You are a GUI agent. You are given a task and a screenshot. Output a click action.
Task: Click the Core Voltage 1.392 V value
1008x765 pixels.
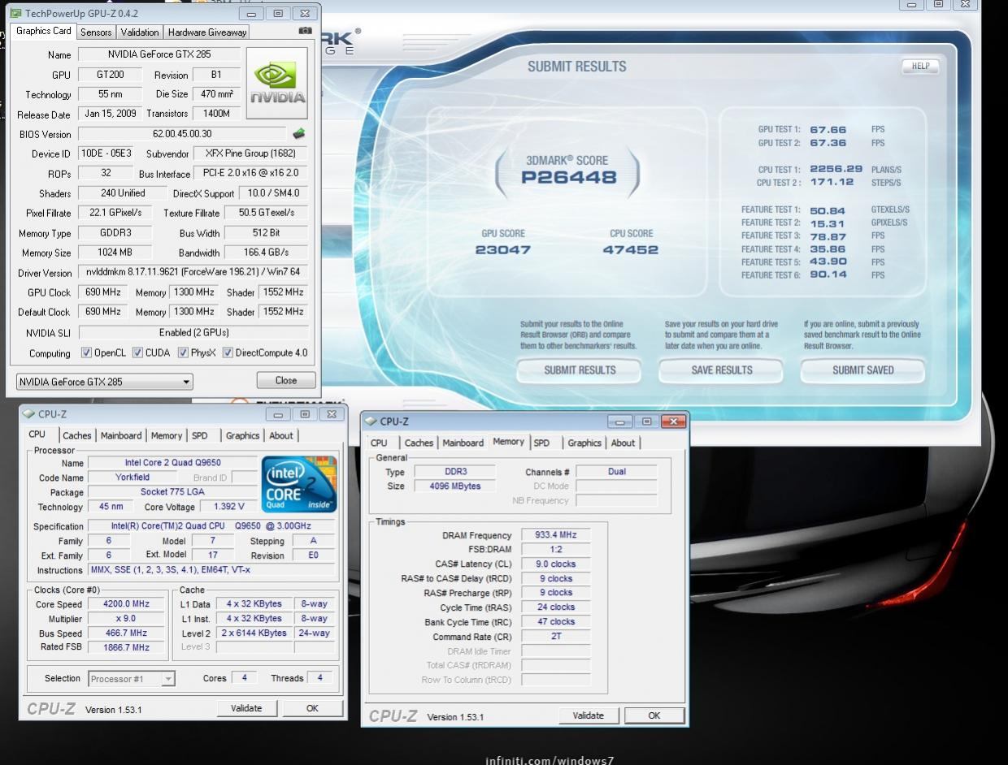(228, 507)
